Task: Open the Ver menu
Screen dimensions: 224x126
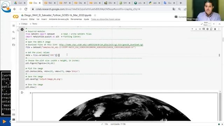Action: click(x=38, y=19)
